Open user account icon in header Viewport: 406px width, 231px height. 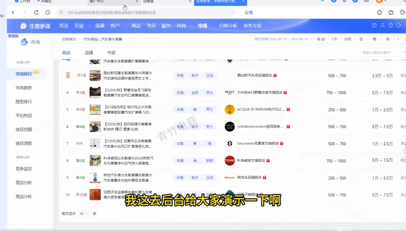[x=383, y=25]
